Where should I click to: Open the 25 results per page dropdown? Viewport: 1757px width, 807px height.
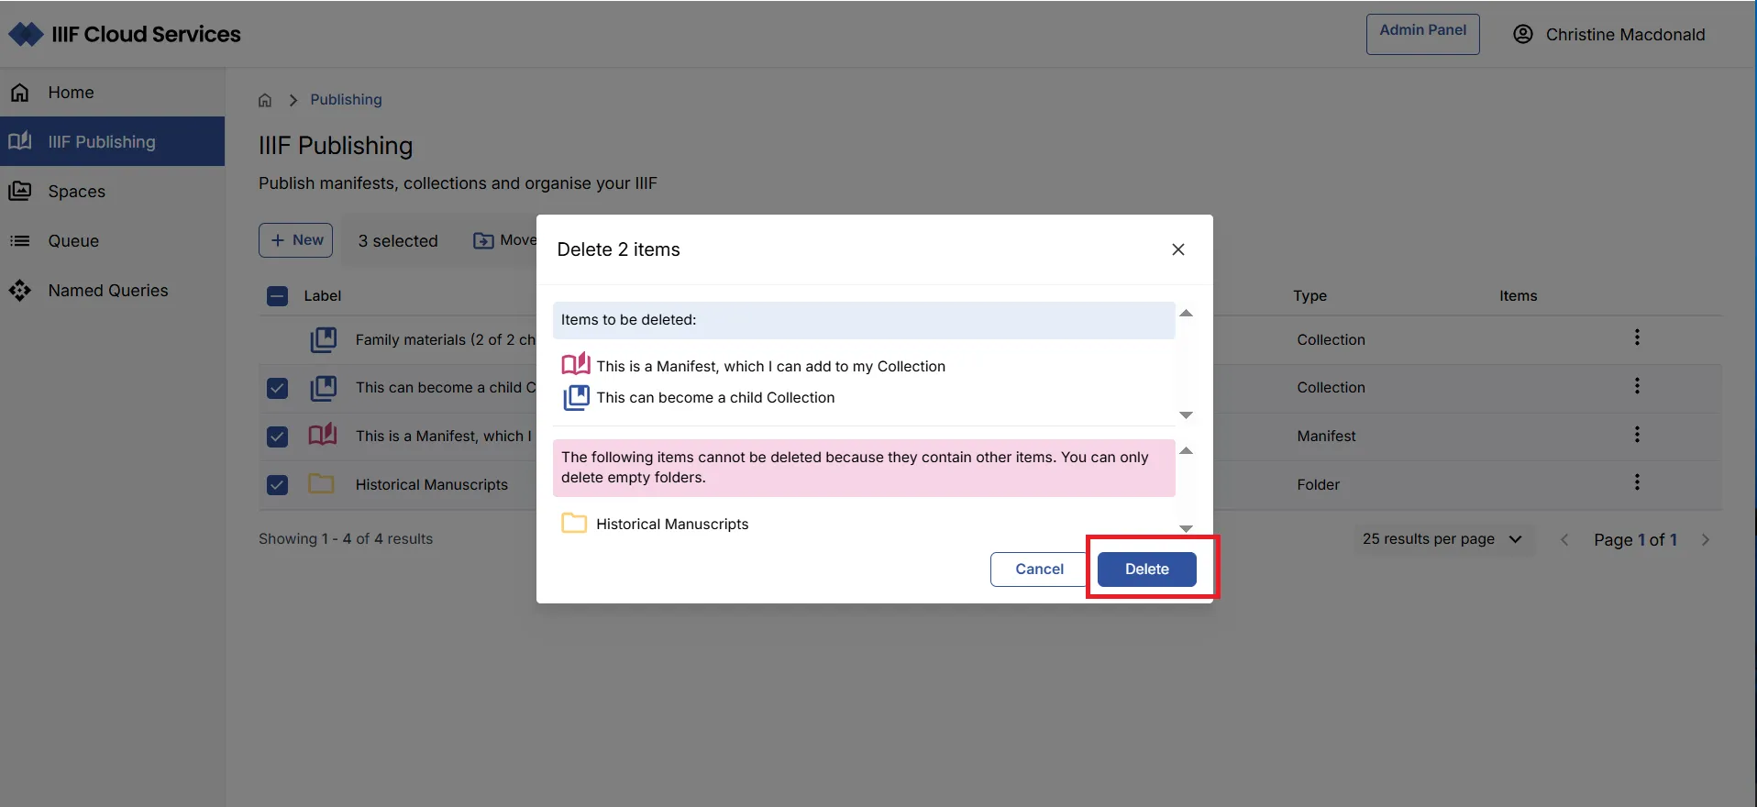(x=1442, y=539)
